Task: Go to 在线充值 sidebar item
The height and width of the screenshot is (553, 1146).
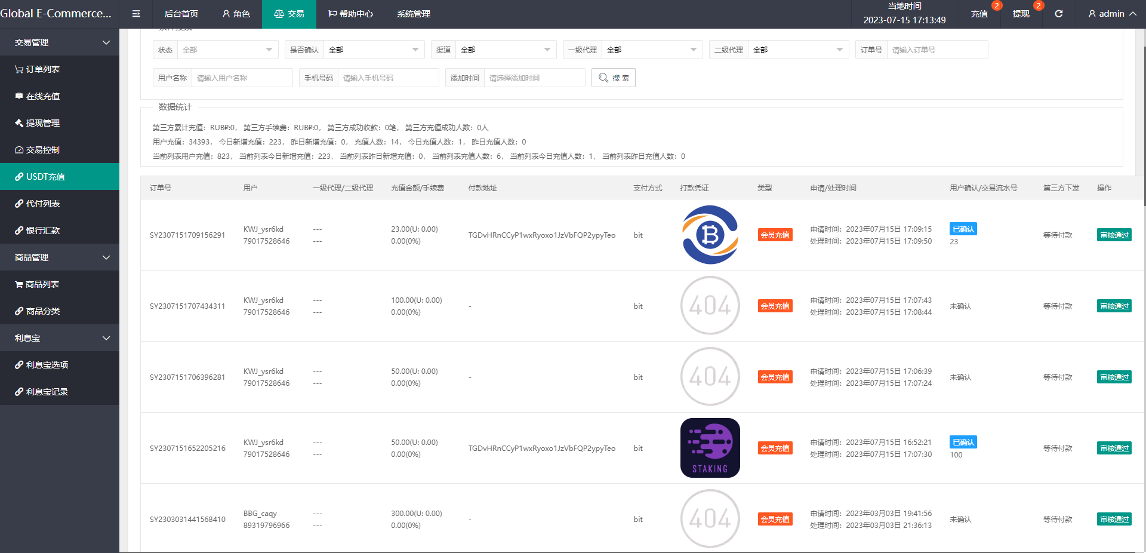Action: coord(43,96)
